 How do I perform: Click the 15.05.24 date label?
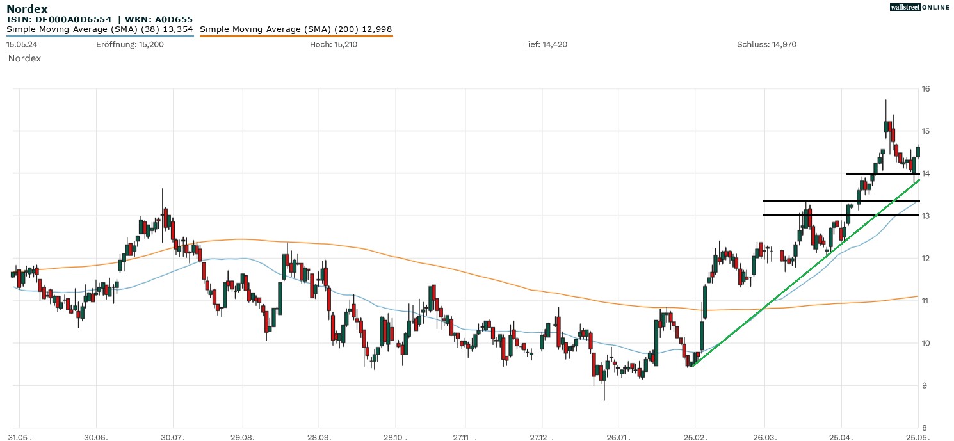(21, 44)
